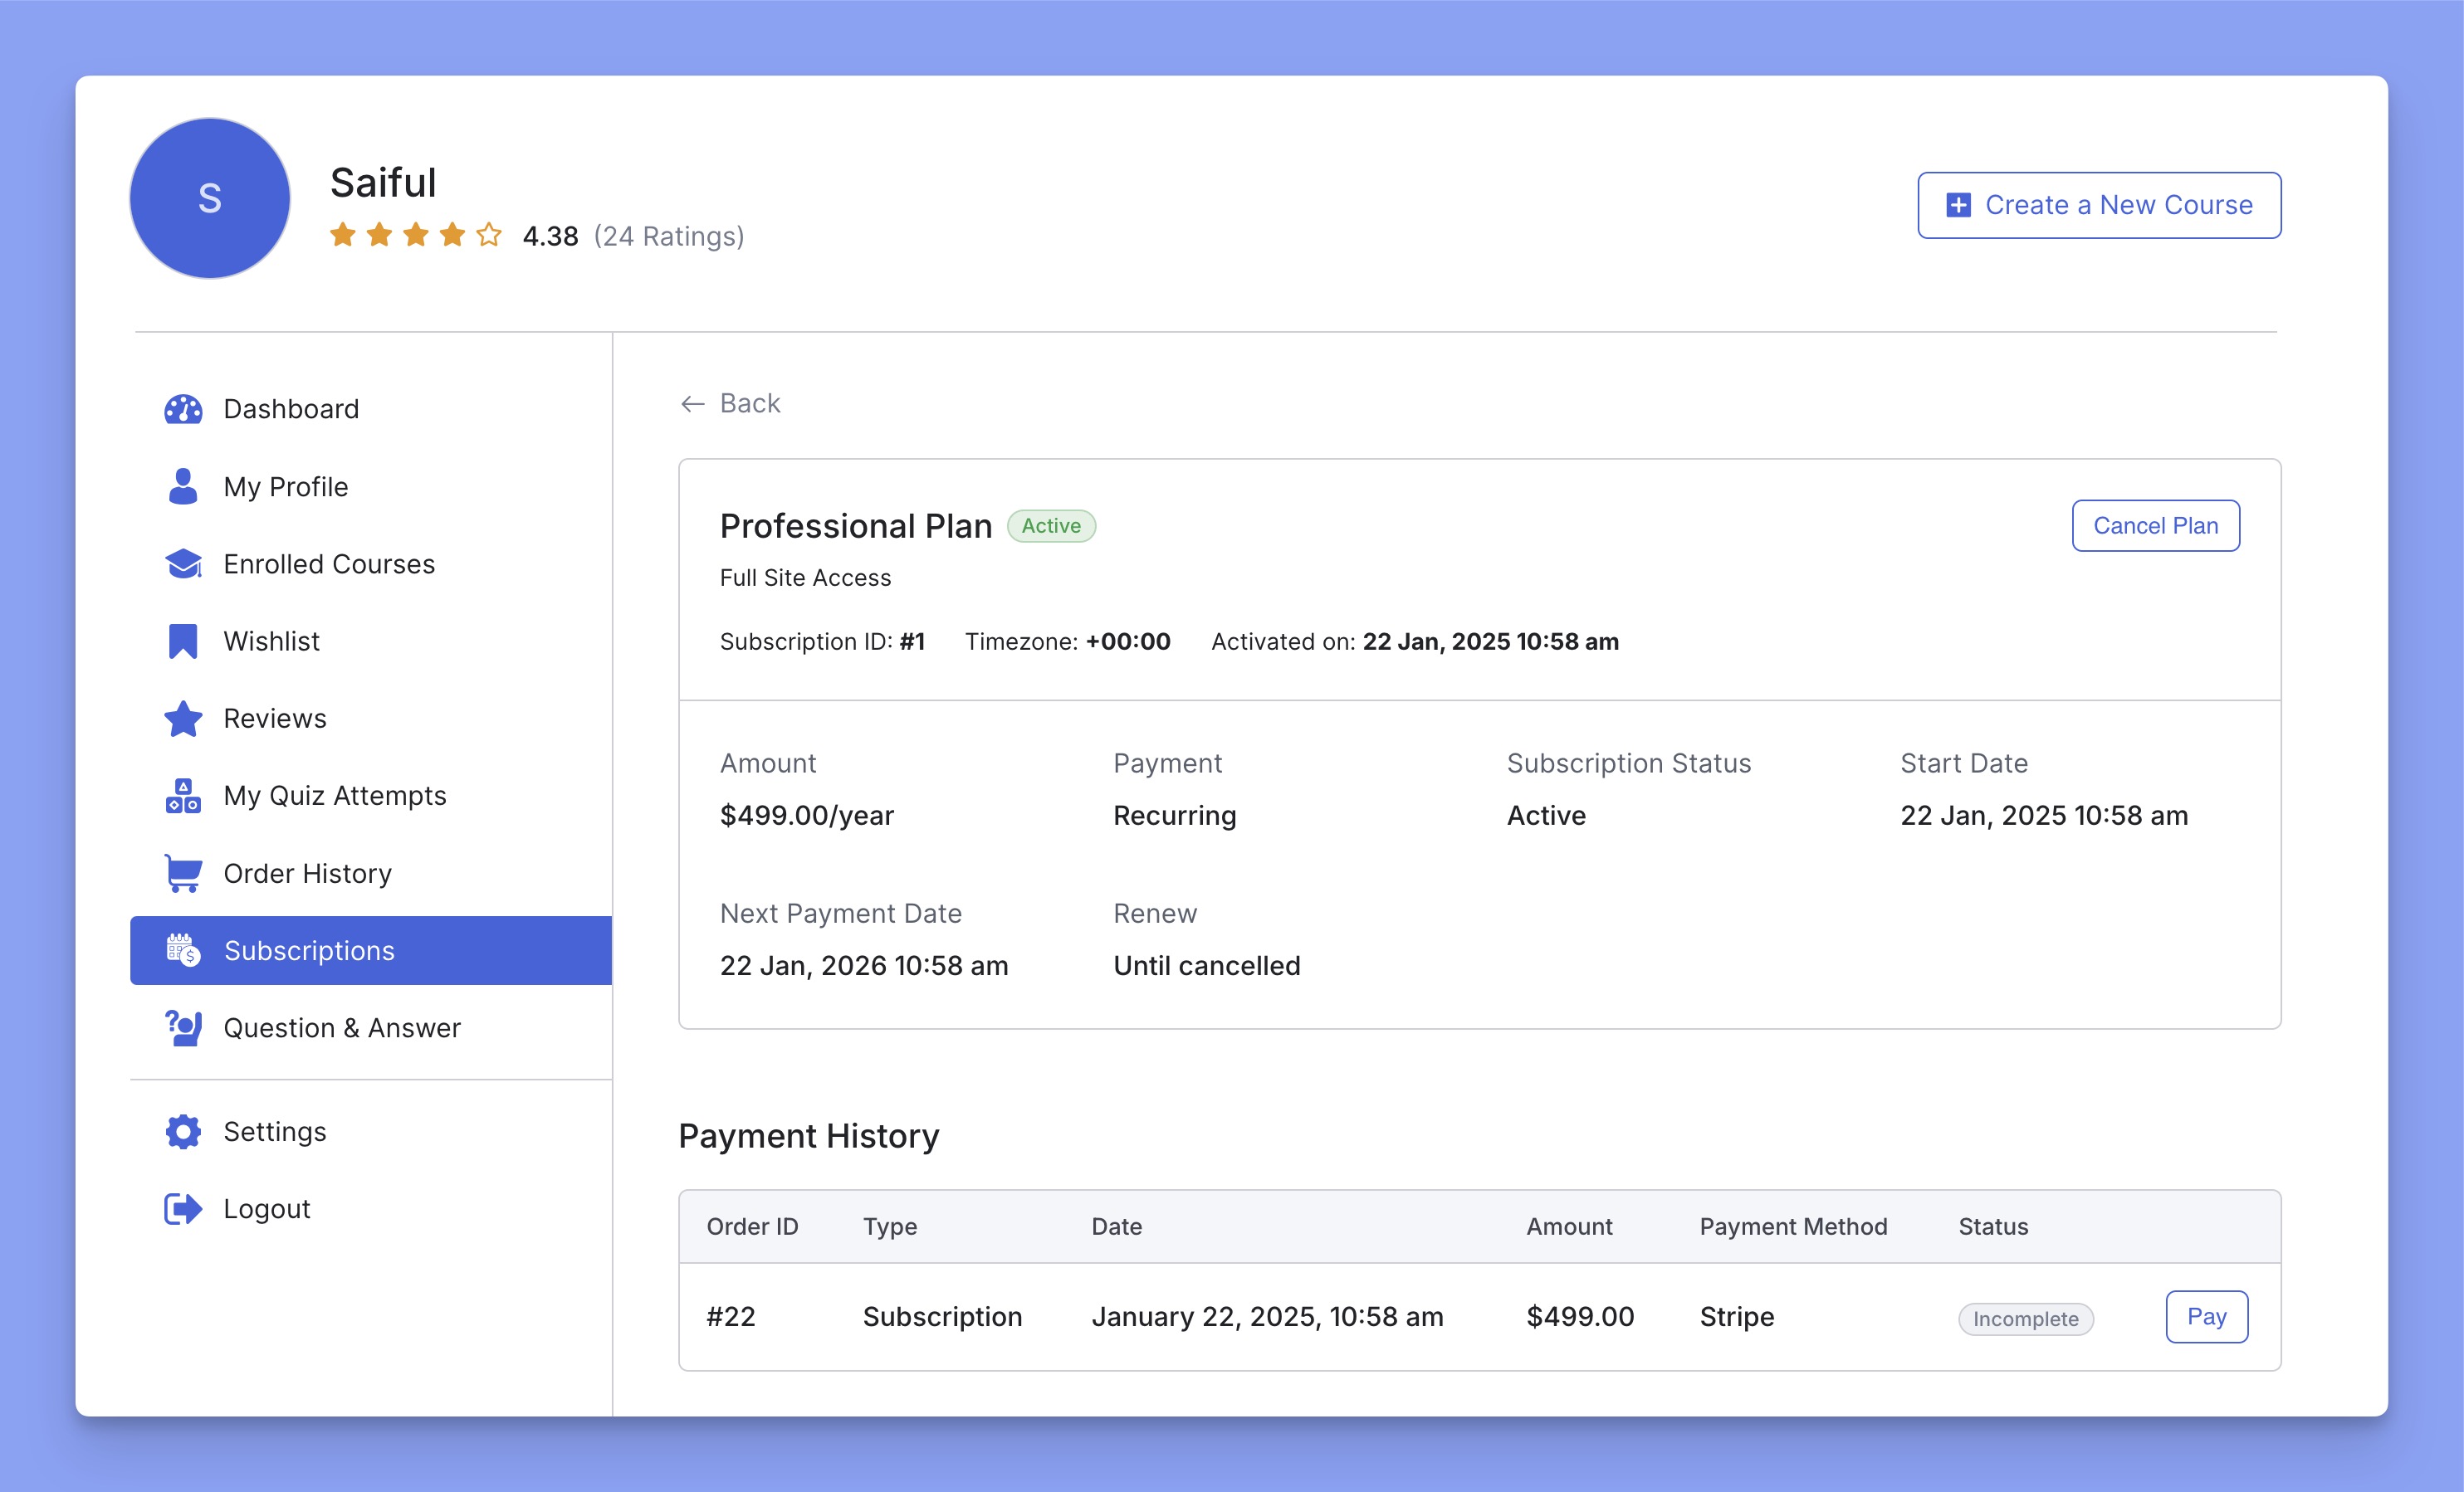The height and width of the screenshot is (1492, 2464).
Task: Click the Pay button for order #22
Action: pyautogui.click(x=2205, y=1316)
